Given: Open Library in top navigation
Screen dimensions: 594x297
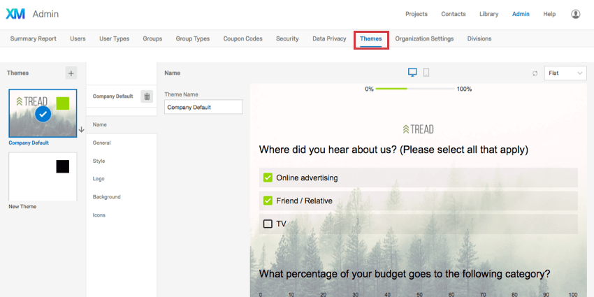Looking at the screenshot, I should (x=488, y=14).
